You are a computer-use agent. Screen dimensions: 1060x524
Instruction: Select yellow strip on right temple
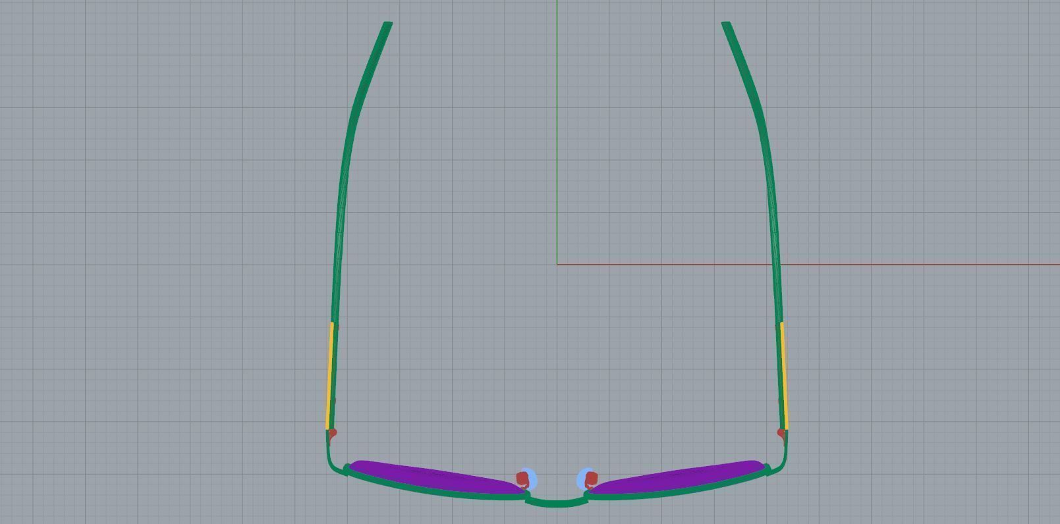[x=784, y=375]
